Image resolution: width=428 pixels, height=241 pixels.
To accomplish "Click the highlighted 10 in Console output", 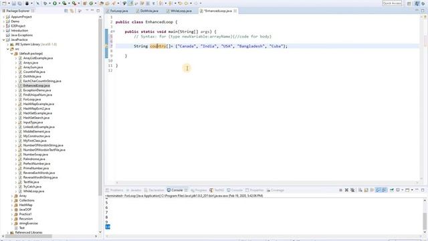I will point(108,227).
